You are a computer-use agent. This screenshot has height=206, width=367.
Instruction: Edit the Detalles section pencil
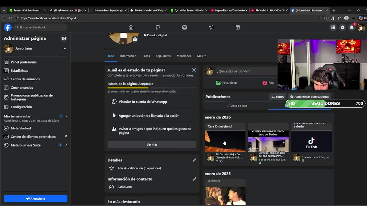194,160
